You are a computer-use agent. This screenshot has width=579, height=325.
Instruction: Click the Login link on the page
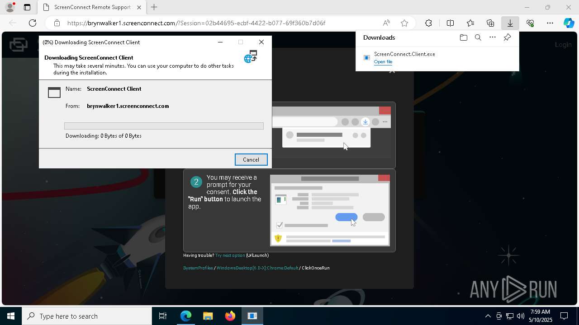[x=563, y=44]
